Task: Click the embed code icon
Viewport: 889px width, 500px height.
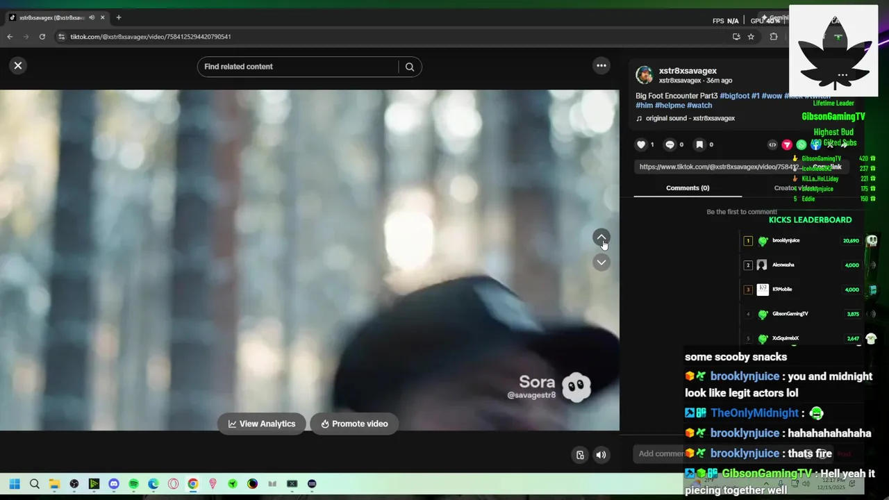Action: (772, 144)
